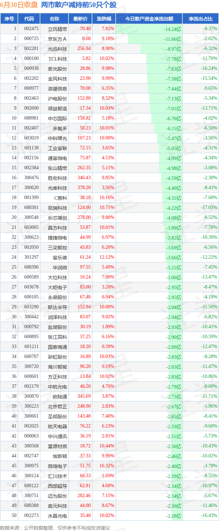Click the title 两市散户减持前50只个股
This screenshot has width=219, height=531.
(79, 5)
